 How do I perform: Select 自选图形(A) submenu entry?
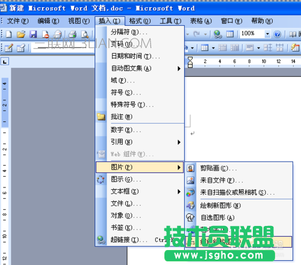click(x=239, y=218)
